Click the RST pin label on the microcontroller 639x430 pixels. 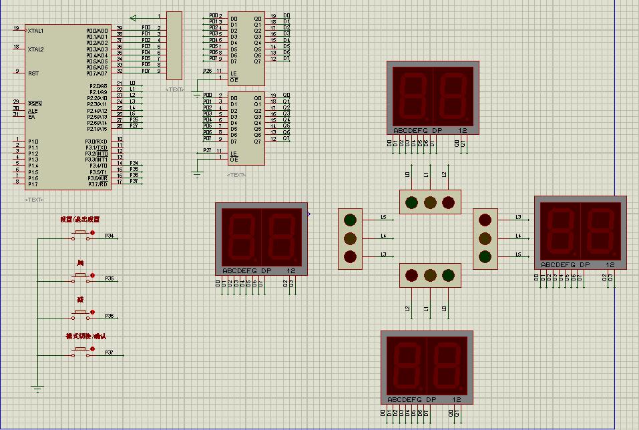coord(33,73)
